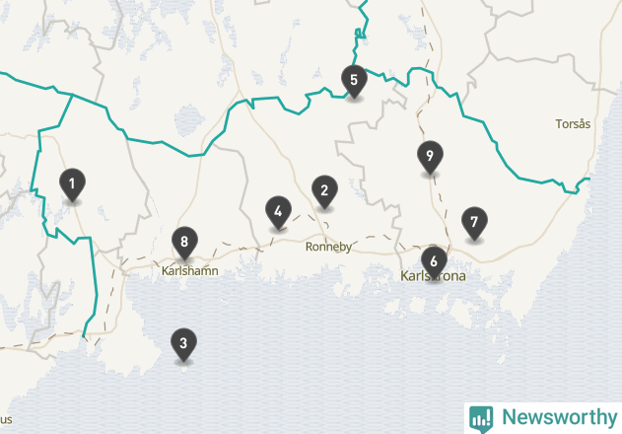Open map marker number 9
The height and width of the screenshot is (434, 622).
coord(430,157)
